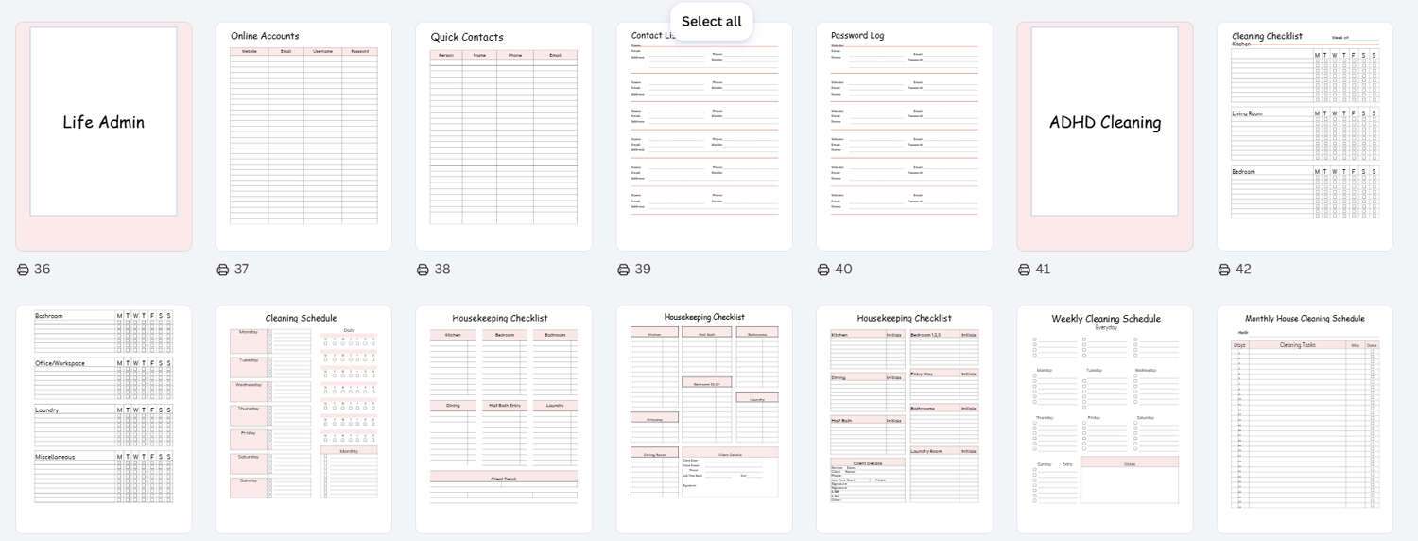Click the print icon beside page 41
Screen dimensions: 1418x541
point(1024,270)
